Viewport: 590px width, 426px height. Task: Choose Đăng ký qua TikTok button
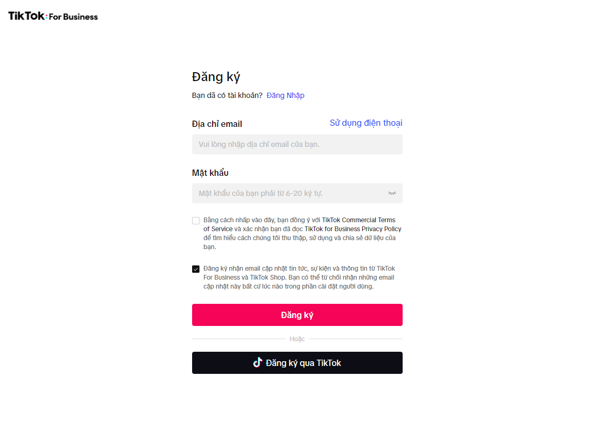click(x=297, y=363)
